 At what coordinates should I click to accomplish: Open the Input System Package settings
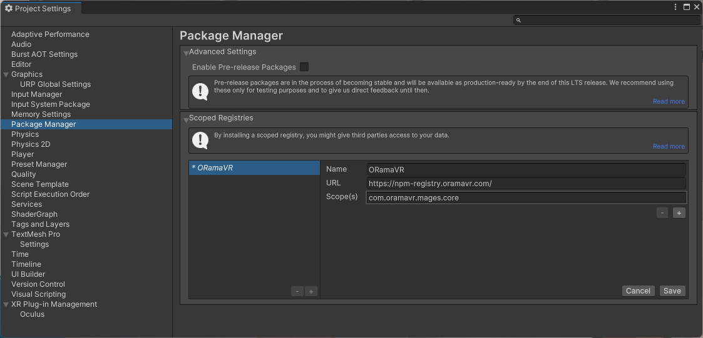click(51, 104)
